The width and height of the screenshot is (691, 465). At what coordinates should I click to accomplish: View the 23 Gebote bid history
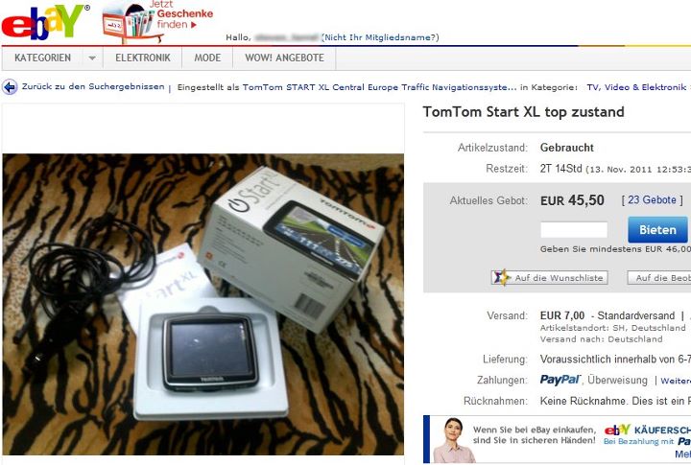pyautogui.click(x=652, y=200)
